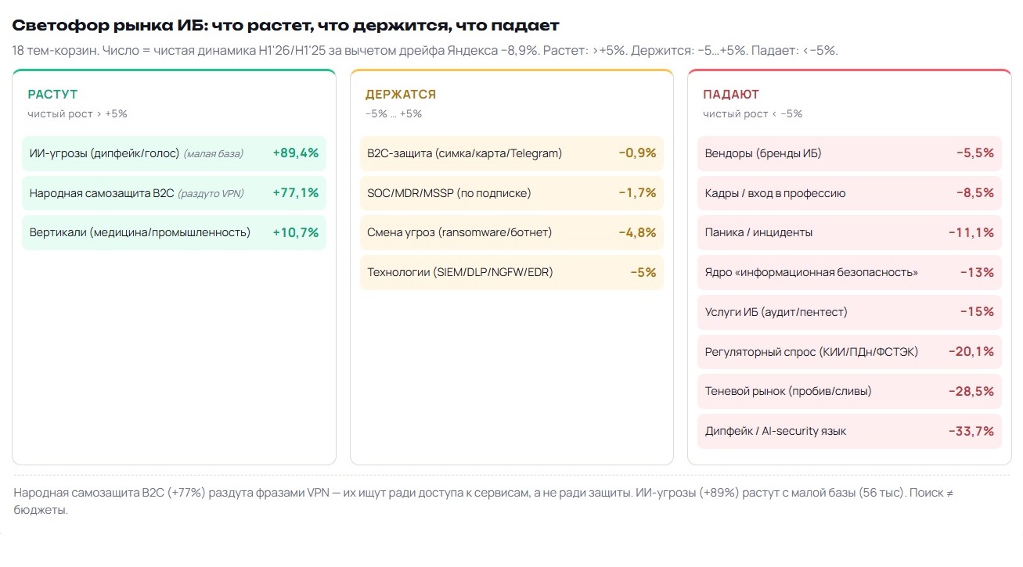1023x567 pixels.
Task: Click the −33,7% value for Дипфейк / AI-security
Action: (971, 431)
